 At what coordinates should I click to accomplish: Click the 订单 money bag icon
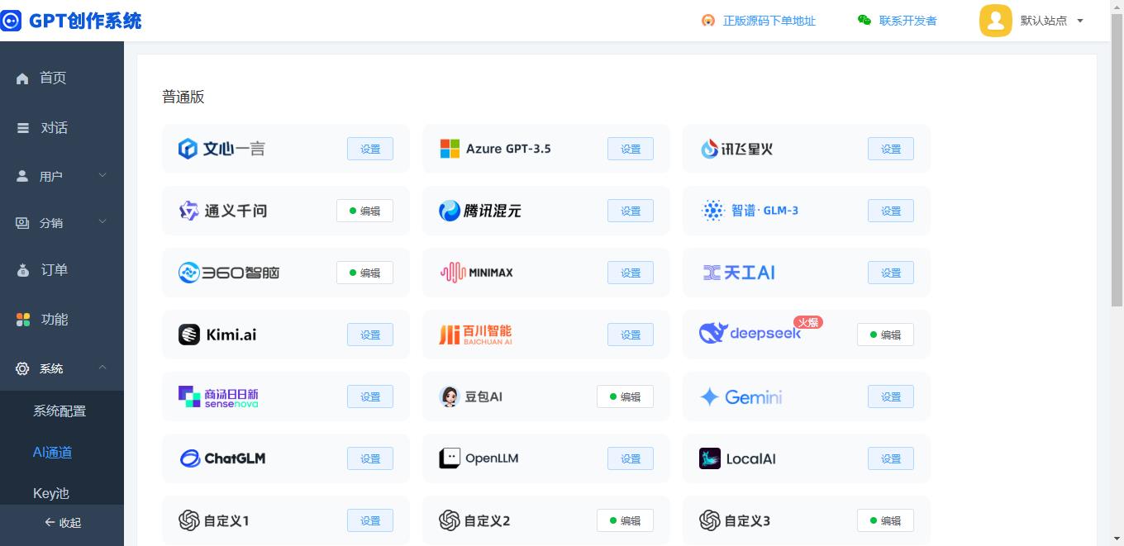23,270
